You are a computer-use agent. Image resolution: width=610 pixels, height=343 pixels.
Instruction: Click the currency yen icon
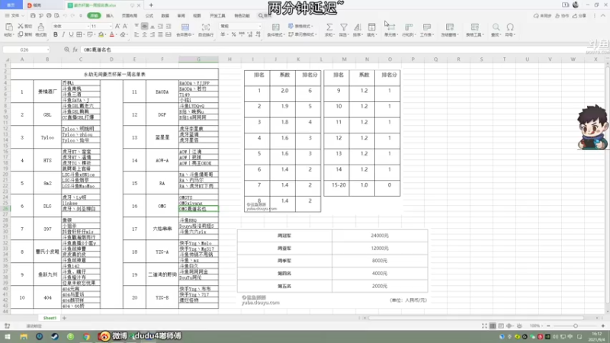223,34
